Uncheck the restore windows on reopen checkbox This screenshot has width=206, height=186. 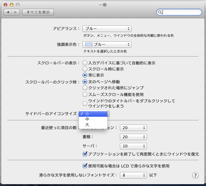[x=85, y=154]
